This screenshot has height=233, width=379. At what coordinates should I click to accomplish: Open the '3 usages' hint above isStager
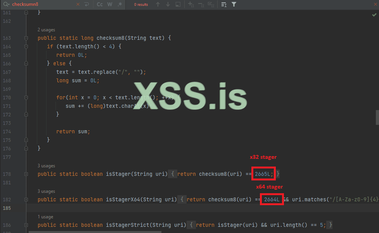tap(46, 166)
